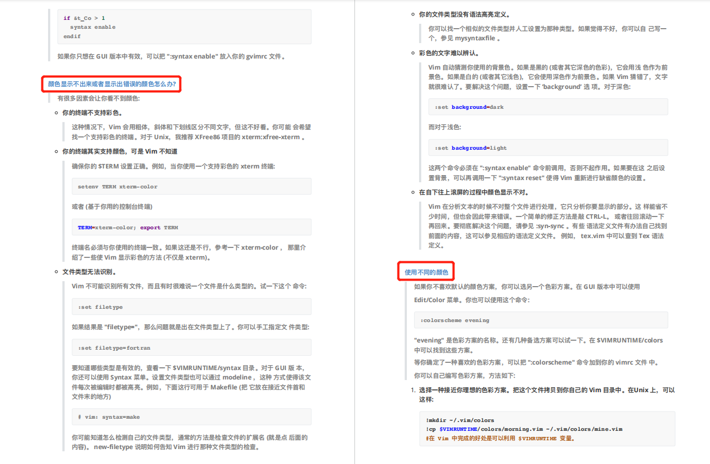Click the line starting "确保你的 $TERM 设置正确"

173,166
